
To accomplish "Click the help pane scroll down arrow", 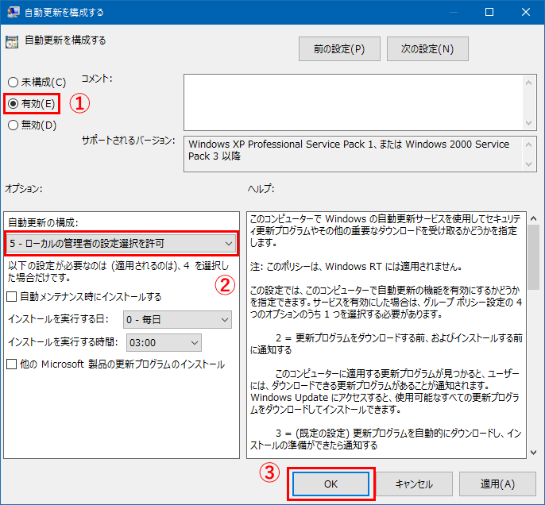I will [x=534, y=453].
